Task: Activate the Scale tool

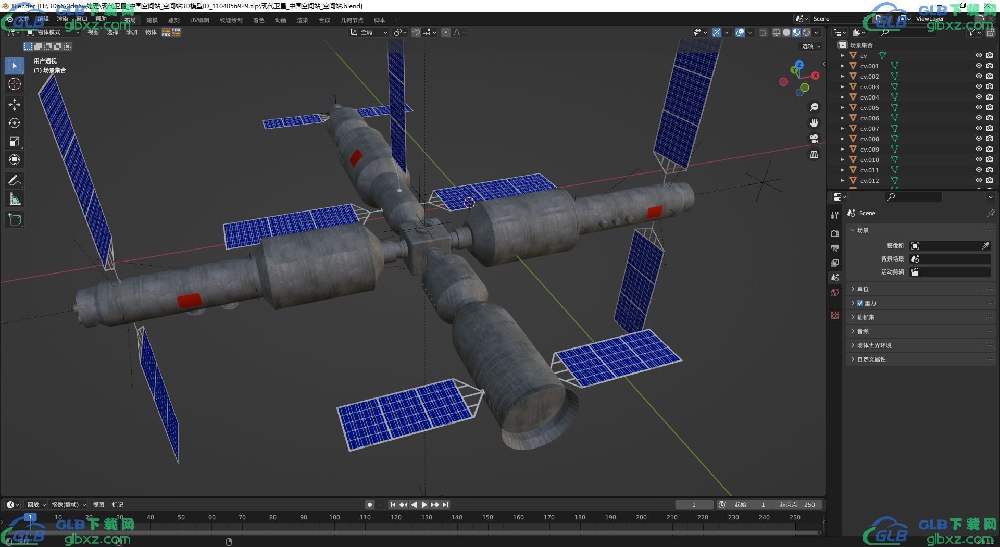Action: 15,141
